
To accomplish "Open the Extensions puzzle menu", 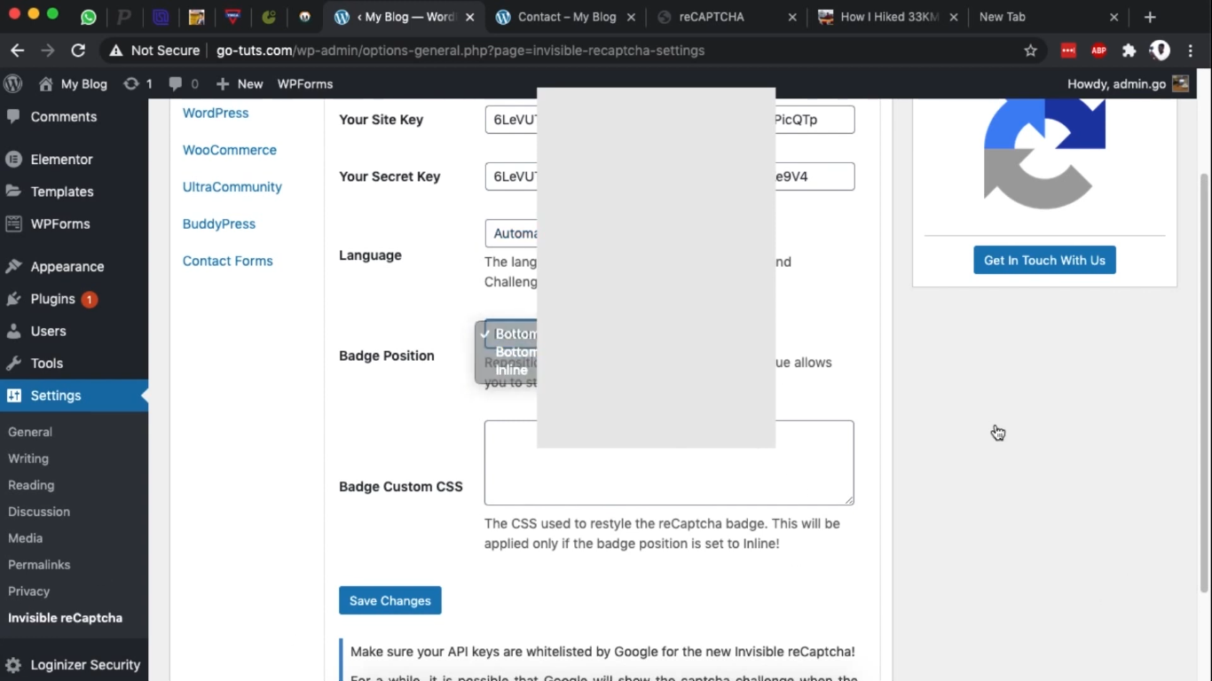I will (x=1129, y=51).
